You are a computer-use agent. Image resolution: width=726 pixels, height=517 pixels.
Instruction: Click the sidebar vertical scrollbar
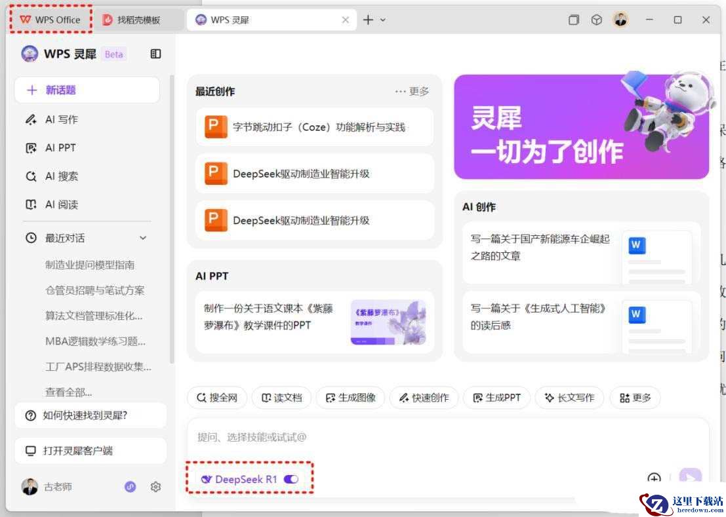(172, 220)
